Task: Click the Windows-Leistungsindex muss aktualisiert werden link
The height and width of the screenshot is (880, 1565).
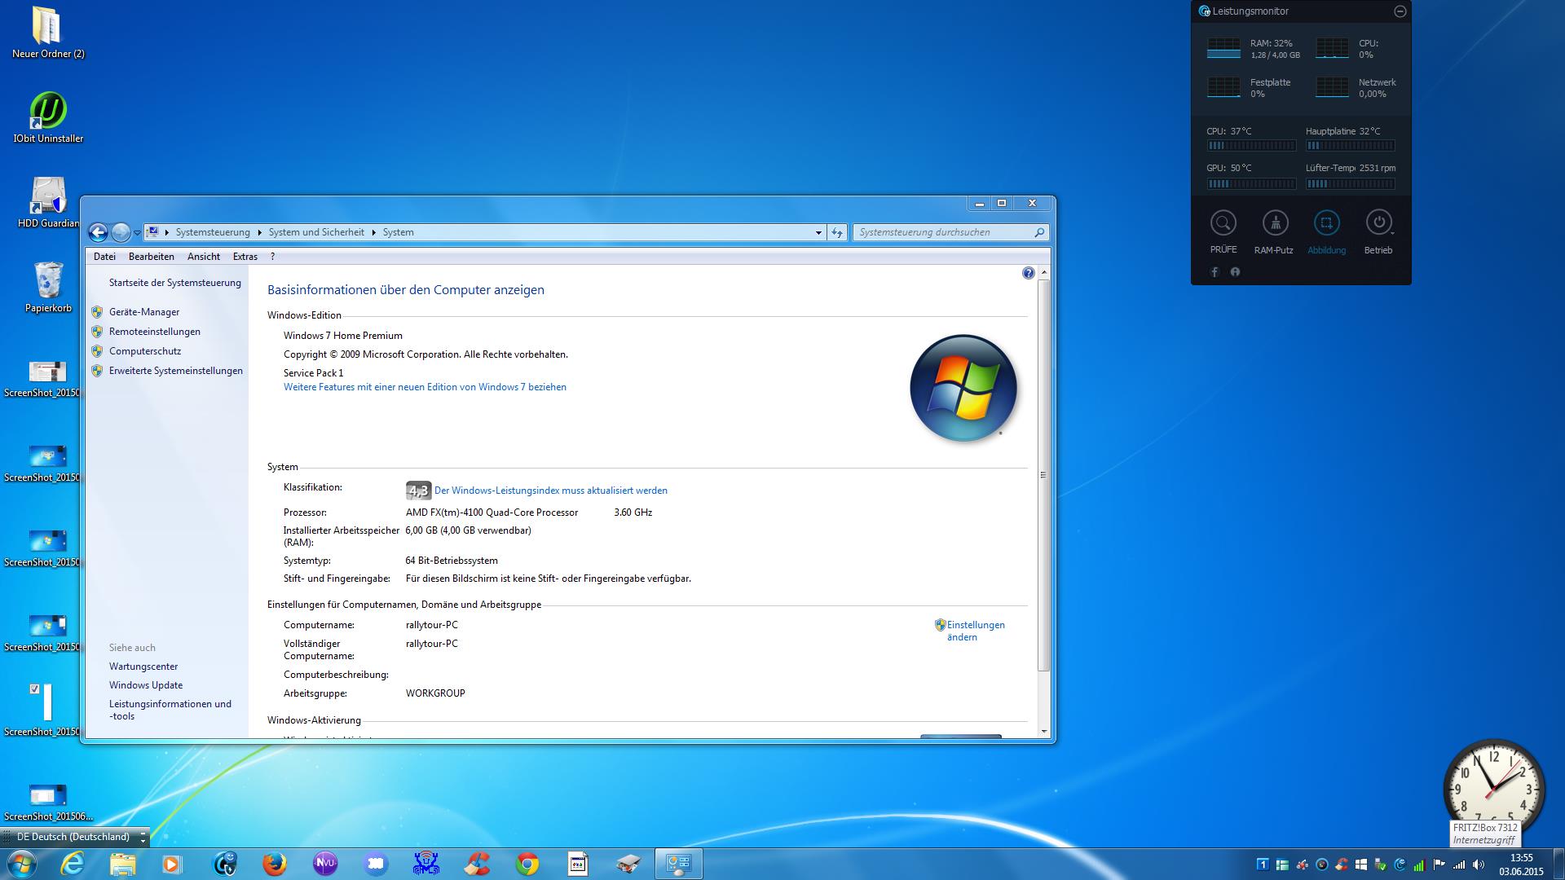Action: click(x=551, y=491)
